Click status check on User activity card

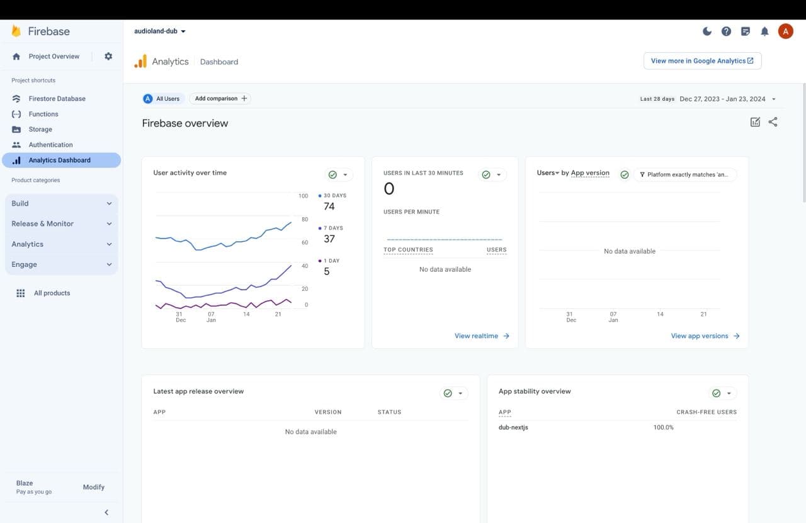[332, 175]
